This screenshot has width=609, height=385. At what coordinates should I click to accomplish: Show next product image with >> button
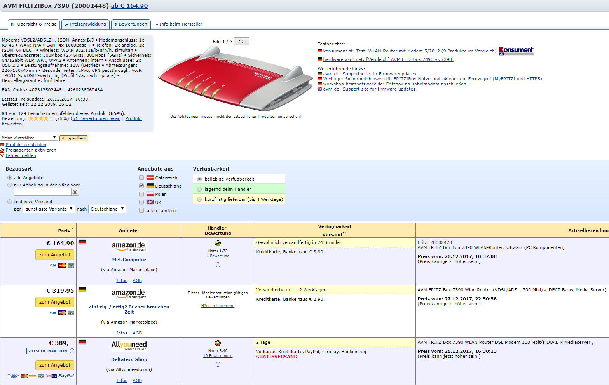click(x=241, y=42)
